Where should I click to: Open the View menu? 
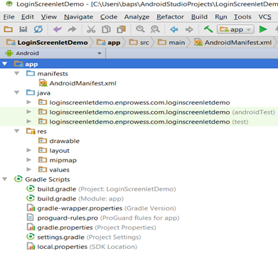[49, 17]
